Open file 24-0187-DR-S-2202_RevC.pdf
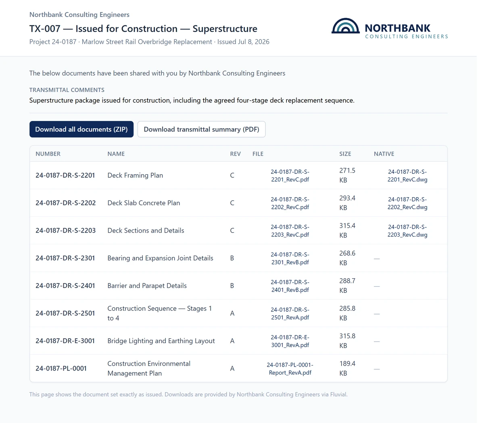 point(290,203)
